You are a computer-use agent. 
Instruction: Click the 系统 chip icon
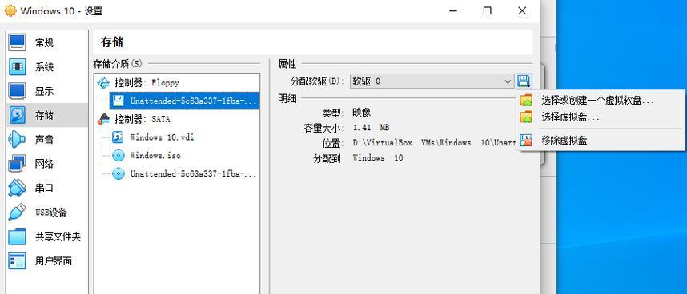coord(17,67)
